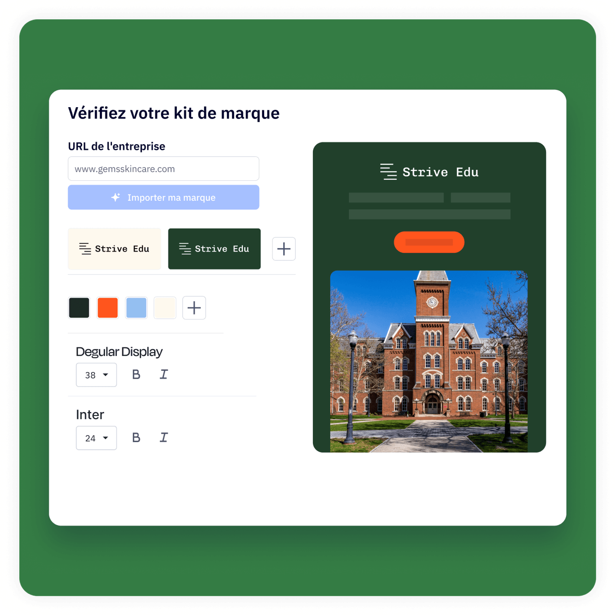Select the light blue color swatch
The height and width of the screenshot is (615, 615).
(136, 308)
